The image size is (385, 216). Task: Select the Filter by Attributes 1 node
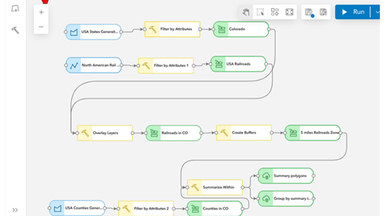click(x=166, y=65)
